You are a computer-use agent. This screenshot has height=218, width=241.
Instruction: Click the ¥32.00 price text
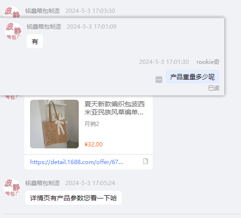(94, 145)
